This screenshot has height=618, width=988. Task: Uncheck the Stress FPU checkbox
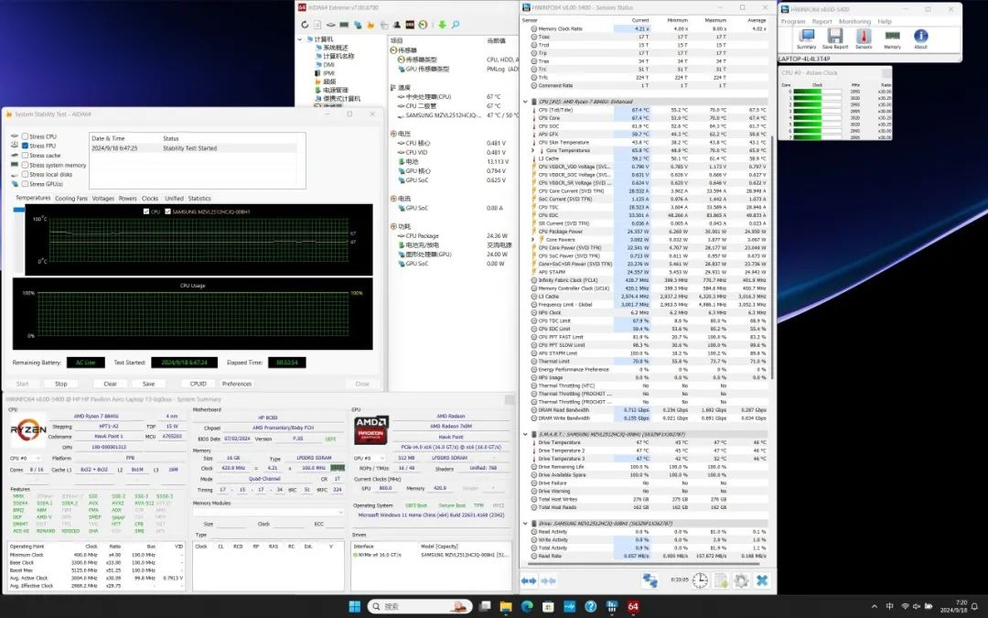point(25,146)
